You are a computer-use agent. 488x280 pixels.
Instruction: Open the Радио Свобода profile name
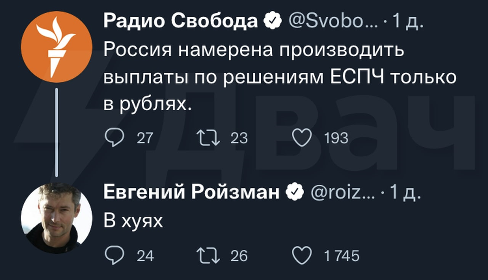click(x=180, y=22)
